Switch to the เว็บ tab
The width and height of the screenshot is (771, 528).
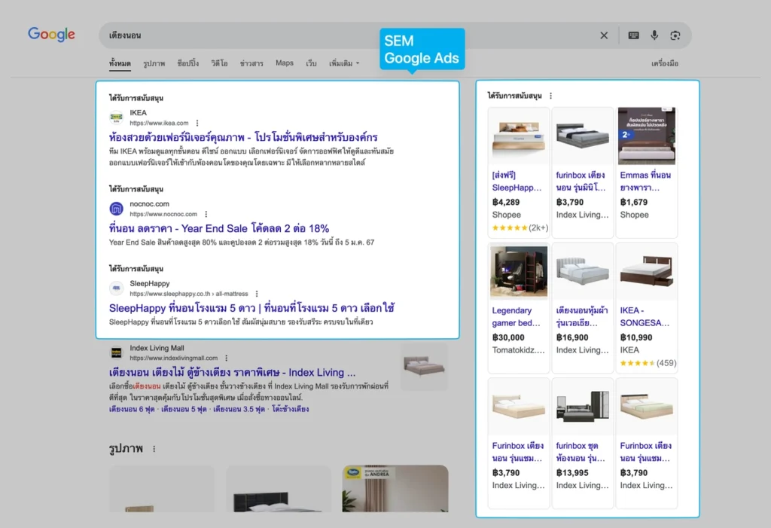click(x=311, y=63)
